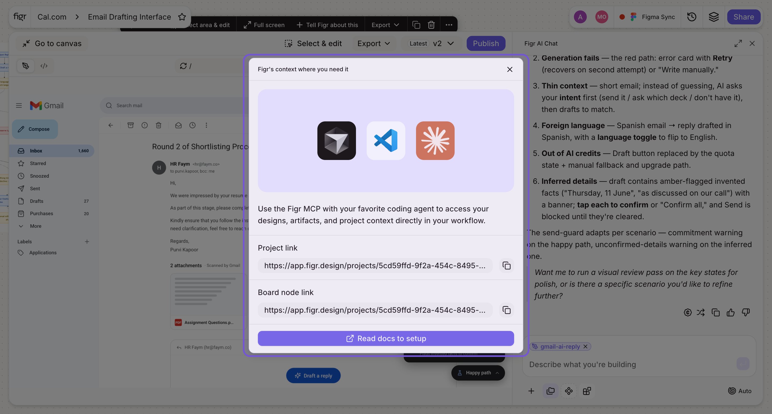Thumbs up the AI response

pyautogui.click(x=731, y=312)
